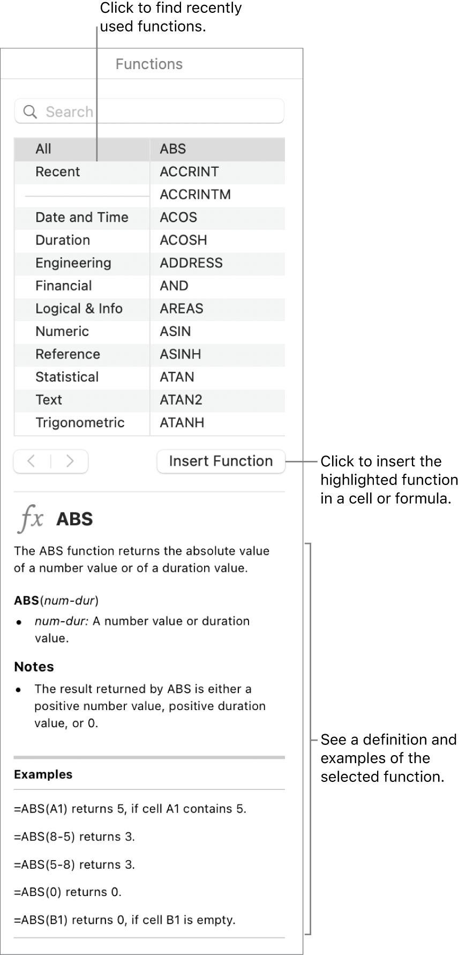Show Engineering functions

pyautogui.click(x=73, y=263)
